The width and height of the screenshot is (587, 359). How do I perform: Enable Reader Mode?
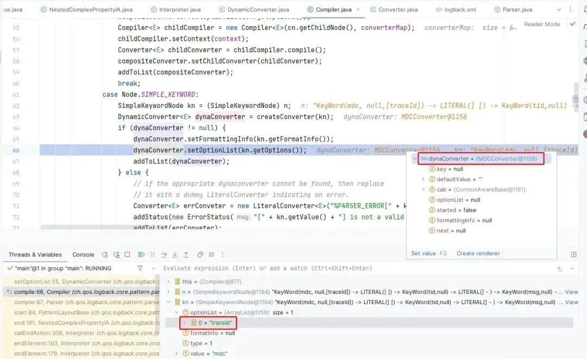pyautogui.click(x=542, y=24)
